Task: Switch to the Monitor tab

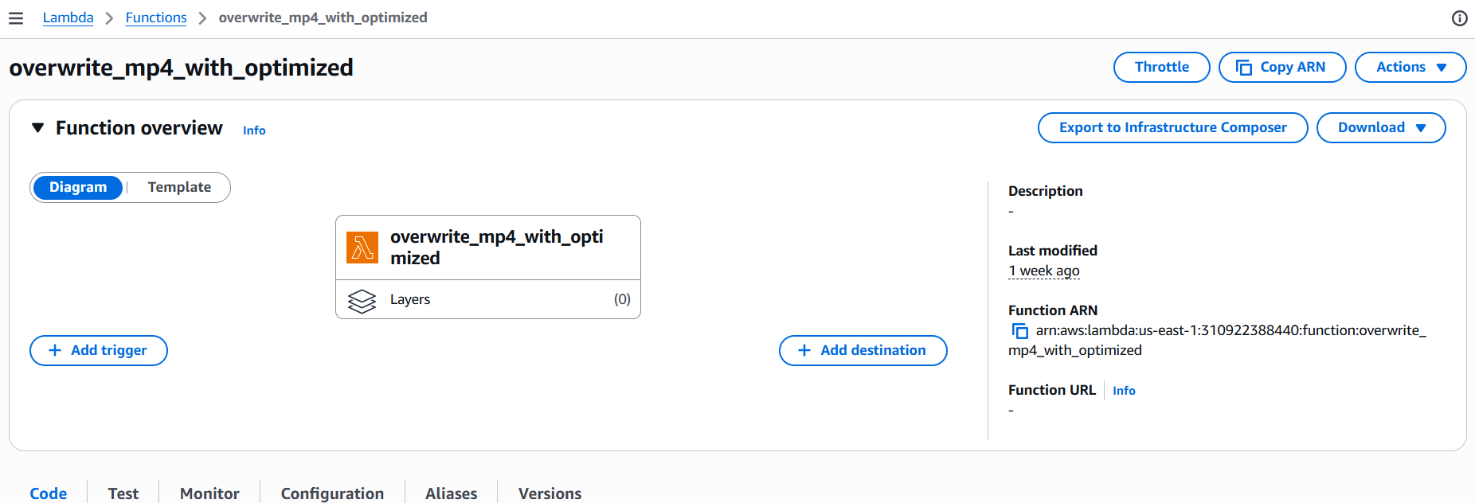Action: 209,493
